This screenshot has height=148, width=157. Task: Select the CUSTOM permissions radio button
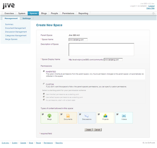(x=44, y=84)
